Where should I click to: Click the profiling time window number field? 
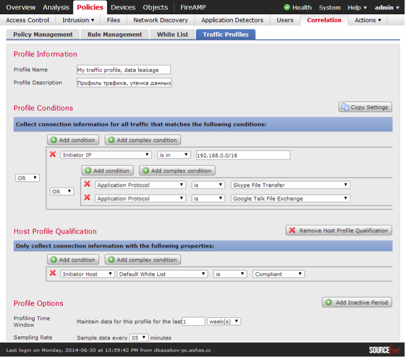tap(193, 321)
